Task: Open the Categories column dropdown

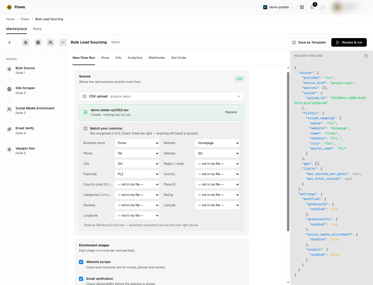Action: point(137,195)
